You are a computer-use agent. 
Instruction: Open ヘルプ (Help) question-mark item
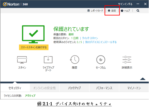[125, 11]
